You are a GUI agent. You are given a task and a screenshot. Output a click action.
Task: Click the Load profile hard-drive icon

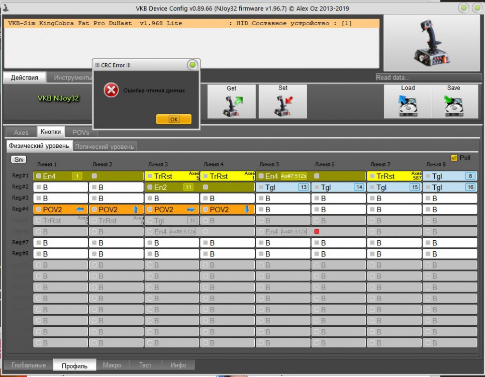pos(408,106)
